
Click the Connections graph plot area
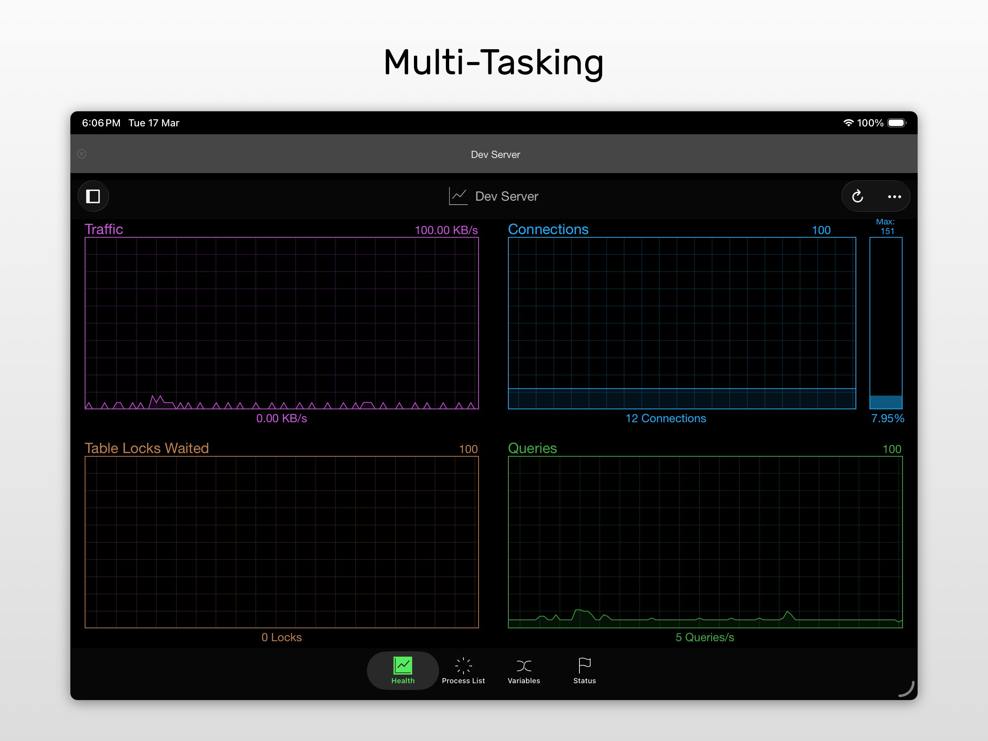pos(682,323)
